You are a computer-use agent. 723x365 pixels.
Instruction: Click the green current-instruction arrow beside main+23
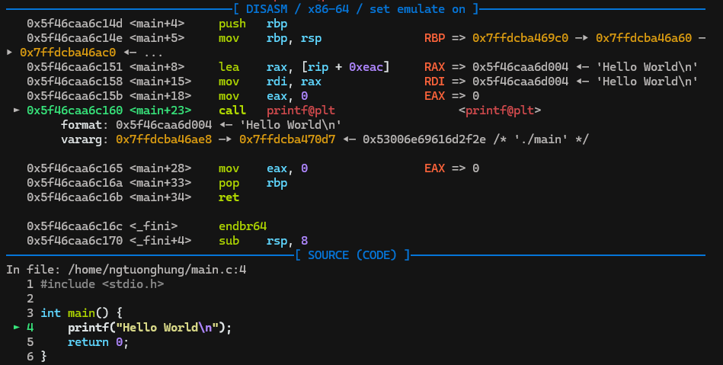coord(17,110)
